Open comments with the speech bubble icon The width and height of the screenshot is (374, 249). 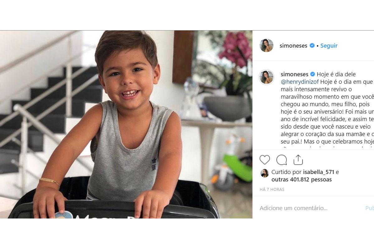tap(281, 160)
